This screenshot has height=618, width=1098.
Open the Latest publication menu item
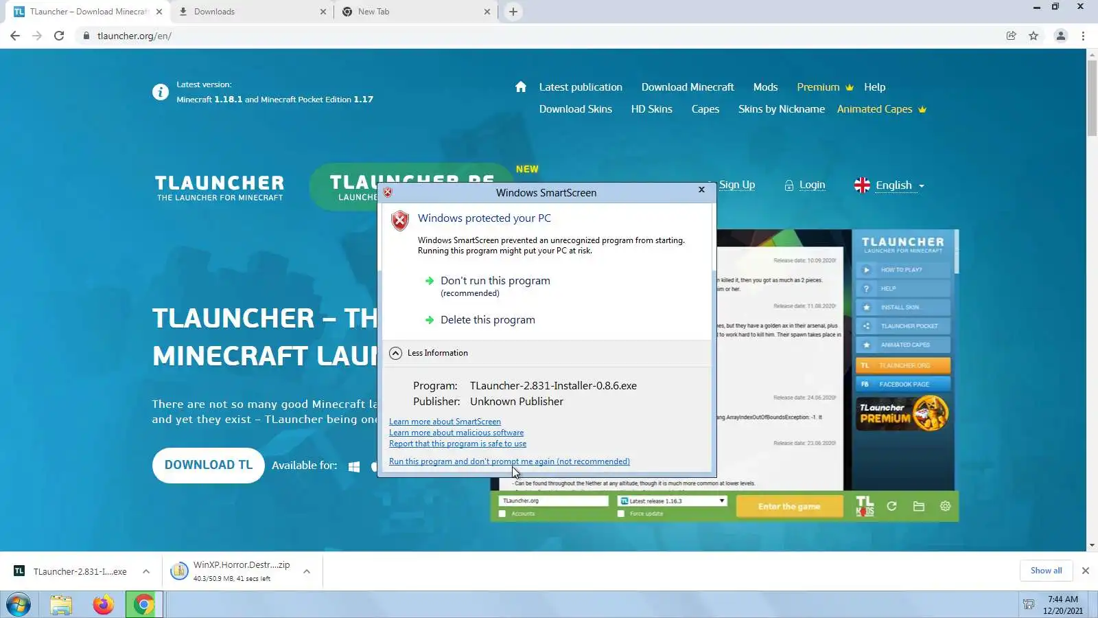pyautogui.click(x=581, y=87)
